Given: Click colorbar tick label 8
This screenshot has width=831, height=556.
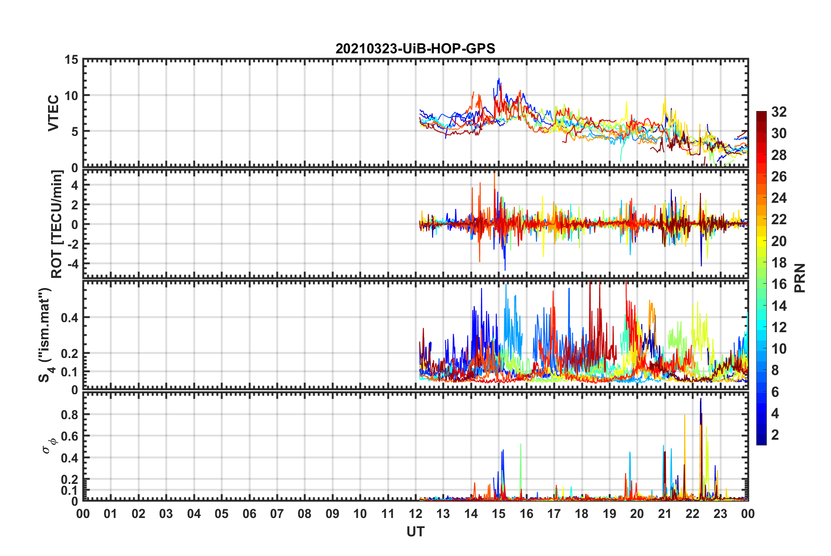Looking at the screenshot, I should 775,370.
